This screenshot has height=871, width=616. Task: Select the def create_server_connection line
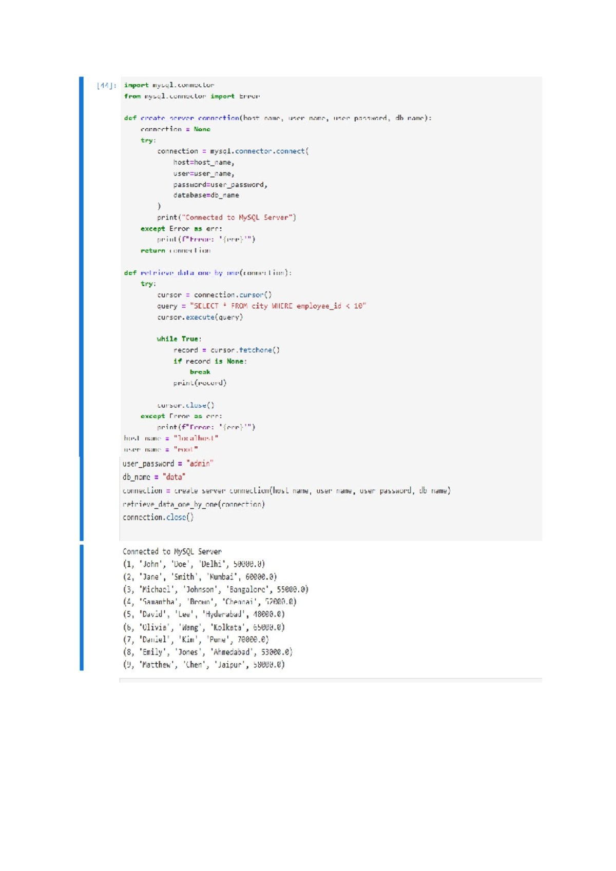coord(278,118)
